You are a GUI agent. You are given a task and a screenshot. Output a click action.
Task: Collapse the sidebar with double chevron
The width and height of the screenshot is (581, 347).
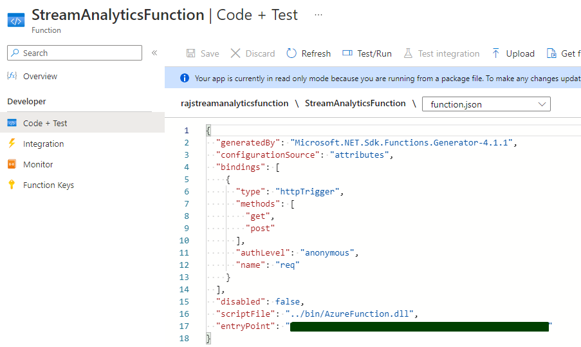click(x=154, y=53)
